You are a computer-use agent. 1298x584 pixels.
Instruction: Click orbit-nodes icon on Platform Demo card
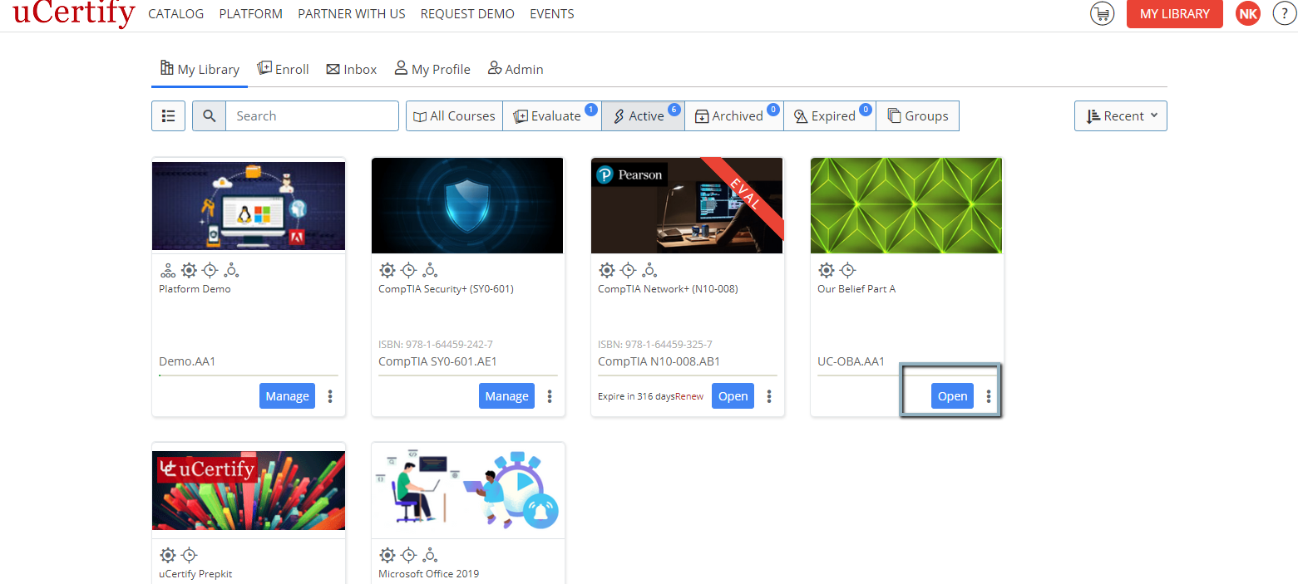click(232, 270)
